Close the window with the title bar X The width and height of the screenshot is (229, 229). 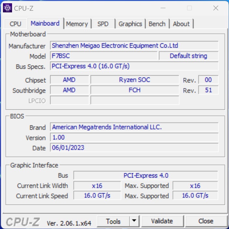click(x=216, y=8)
